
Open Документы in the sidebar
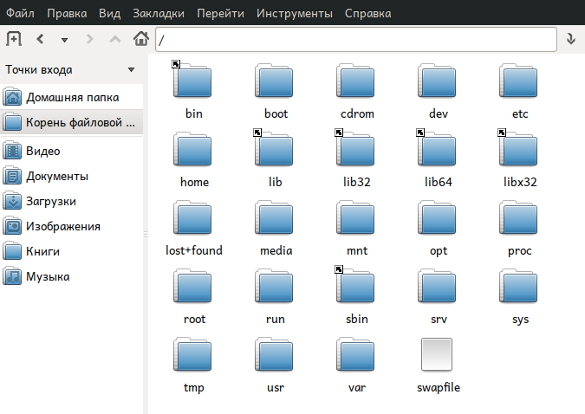click(72, 176)
